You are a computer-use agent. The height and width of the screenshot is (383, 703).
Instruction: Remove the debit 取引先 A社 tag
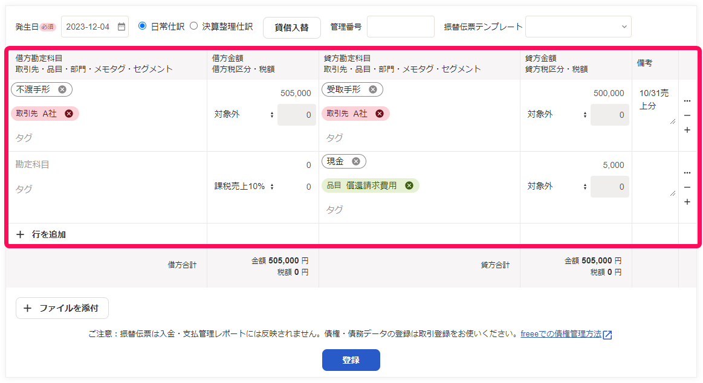[x=68, y=114]
